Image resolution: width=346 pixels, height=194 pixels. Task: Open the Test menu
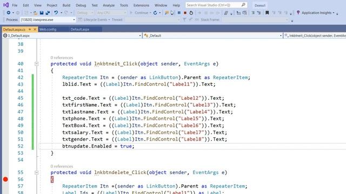(x=95, y=5)
